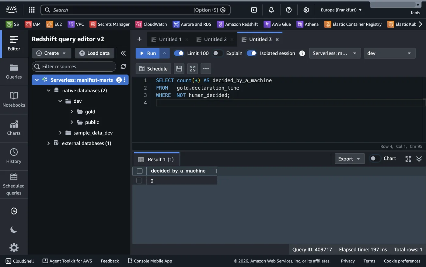Open the AWS services grid menu
This screenshot has width=426, height=267.
(32, 10)
